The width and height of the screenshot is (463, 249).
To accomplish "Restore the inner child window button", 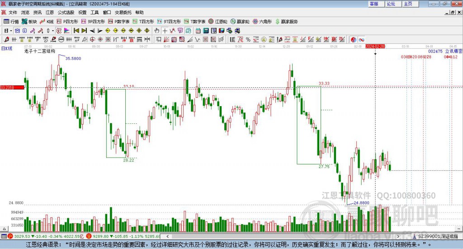I will [453, 12].
